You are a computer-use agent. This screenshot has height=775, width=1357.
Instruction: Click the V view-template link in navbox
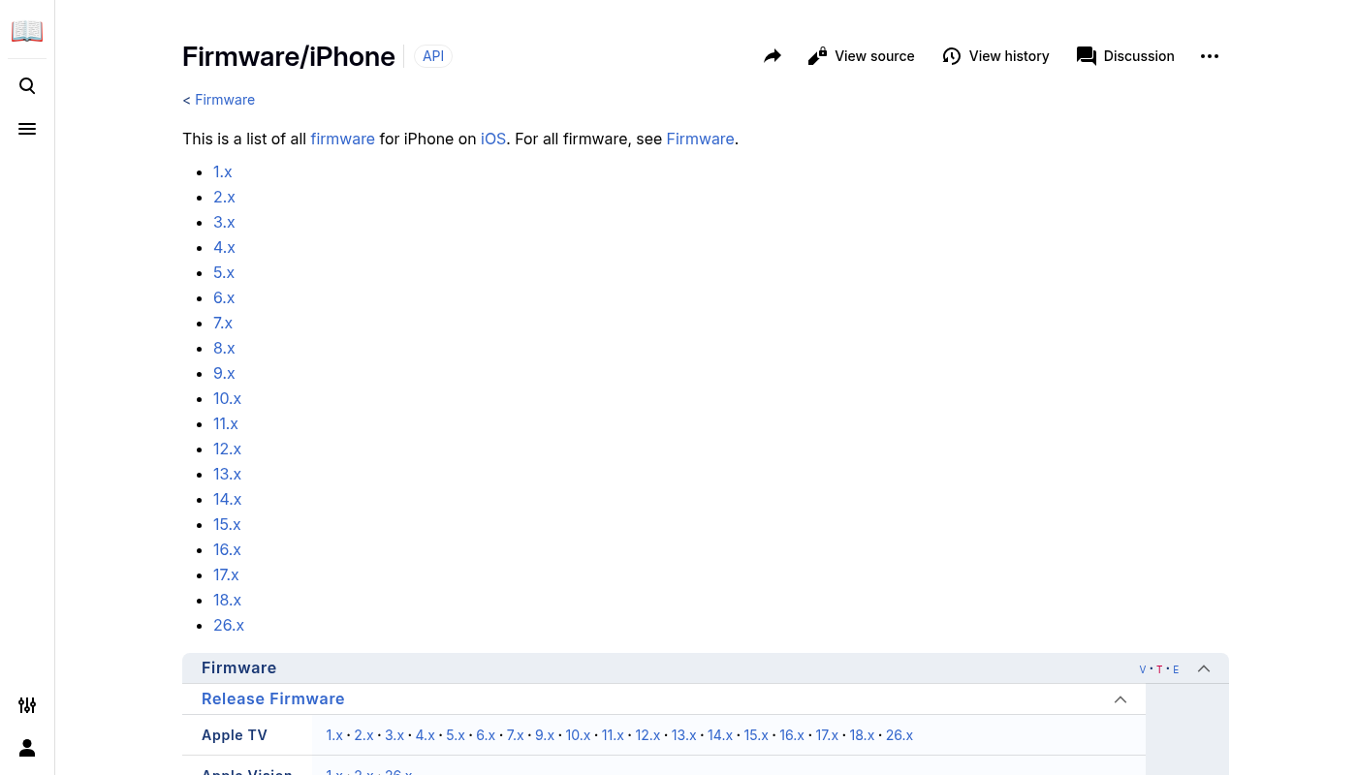click(x=1143, y=669)
